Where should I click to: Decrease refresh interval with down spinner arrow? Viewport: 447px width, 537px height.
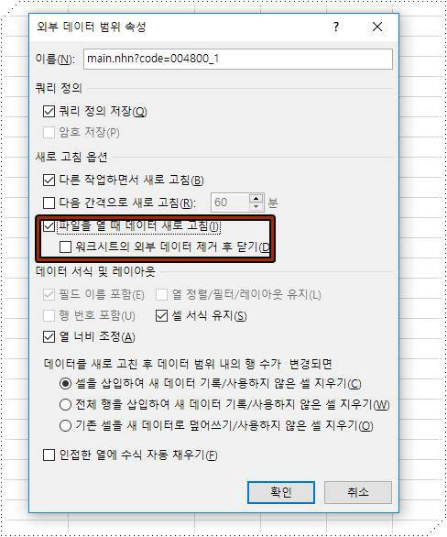(256, 207)
